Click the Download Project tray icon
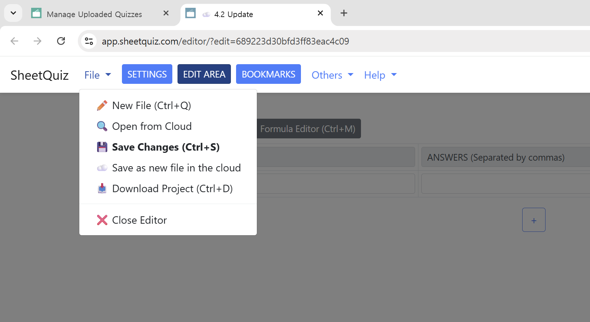The height and width of the screenshot is (322, 590). [102, 189]
